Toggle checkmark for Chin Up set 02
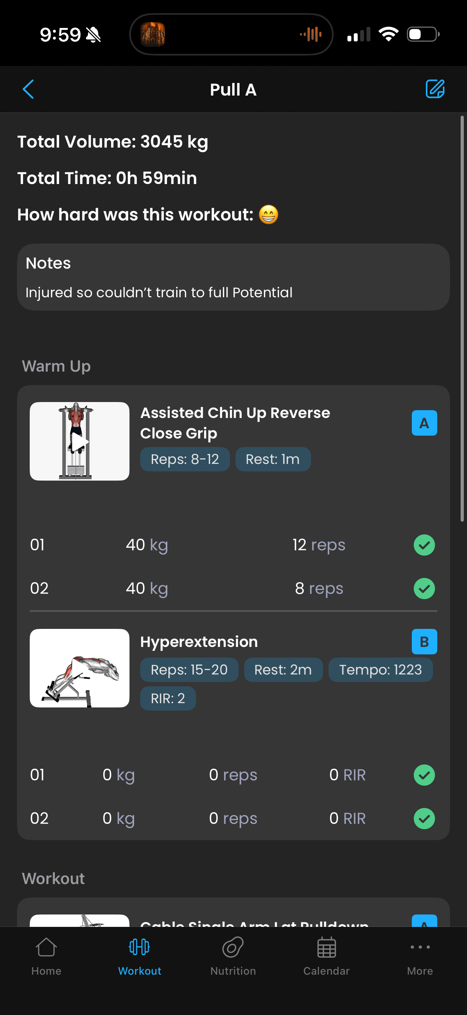Image resolution: width=467 pixels, height=1015 pixels. 424,588
